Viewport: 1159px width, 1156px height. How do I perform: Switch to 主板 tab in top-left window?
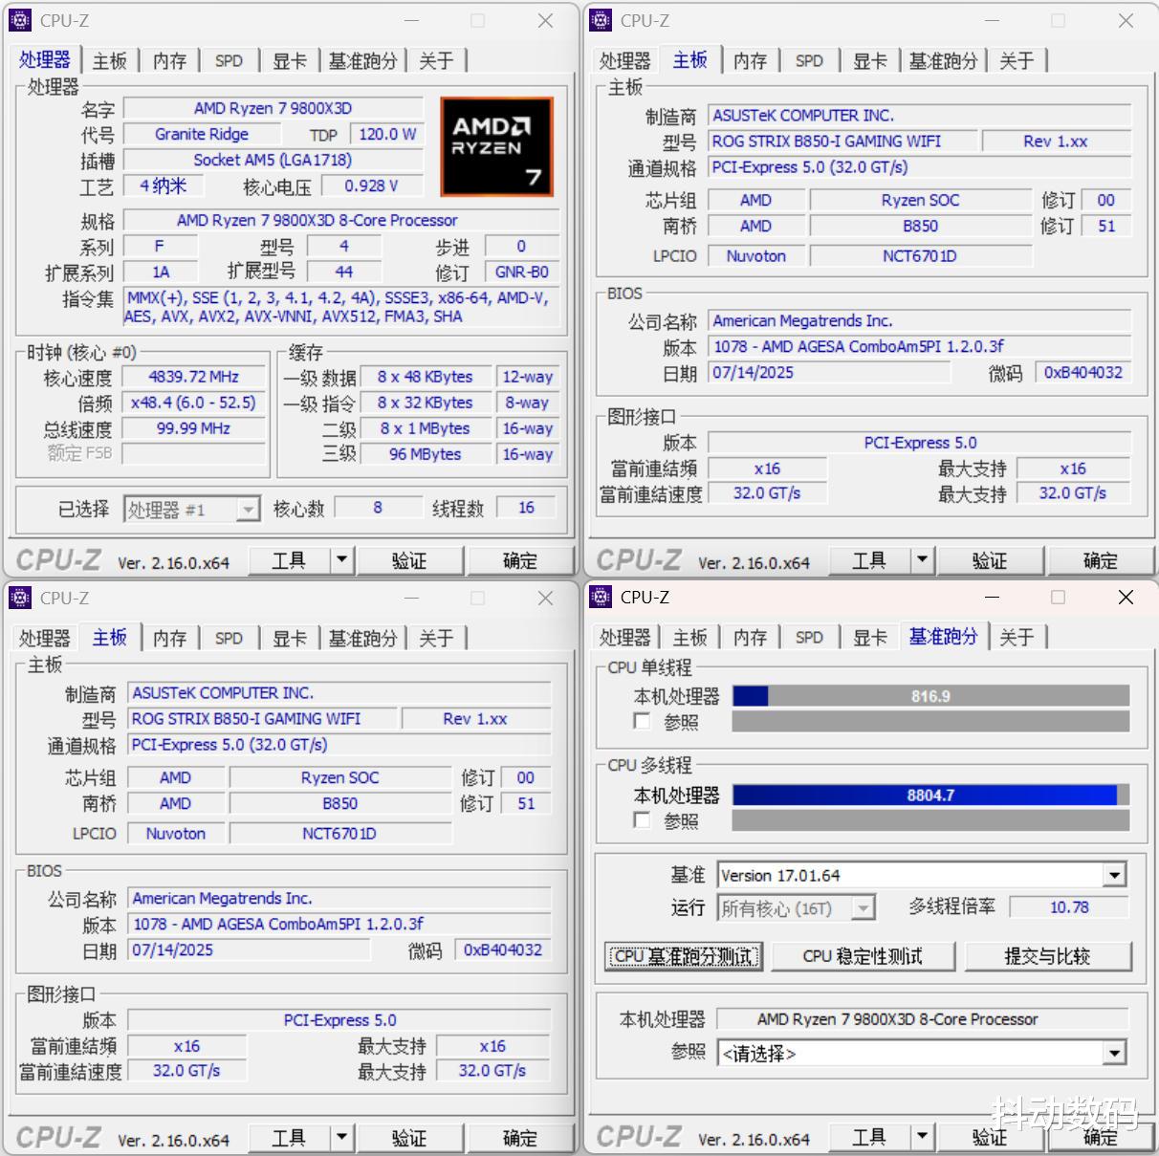click(110, 60)
